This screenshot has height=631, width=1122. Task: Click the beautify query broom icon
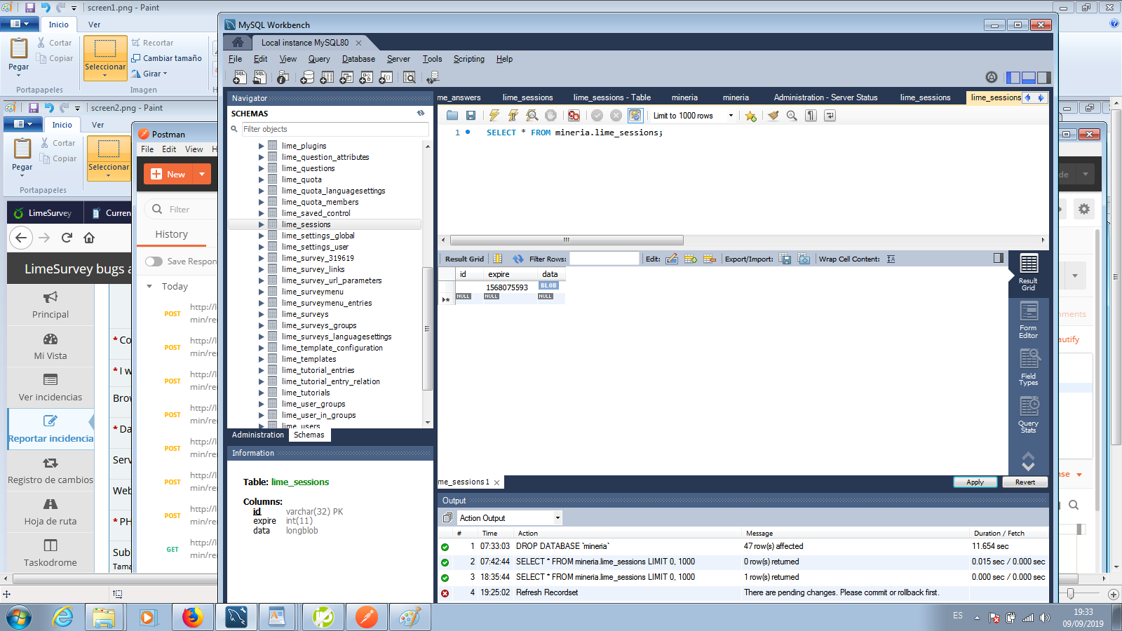point(773,116)
